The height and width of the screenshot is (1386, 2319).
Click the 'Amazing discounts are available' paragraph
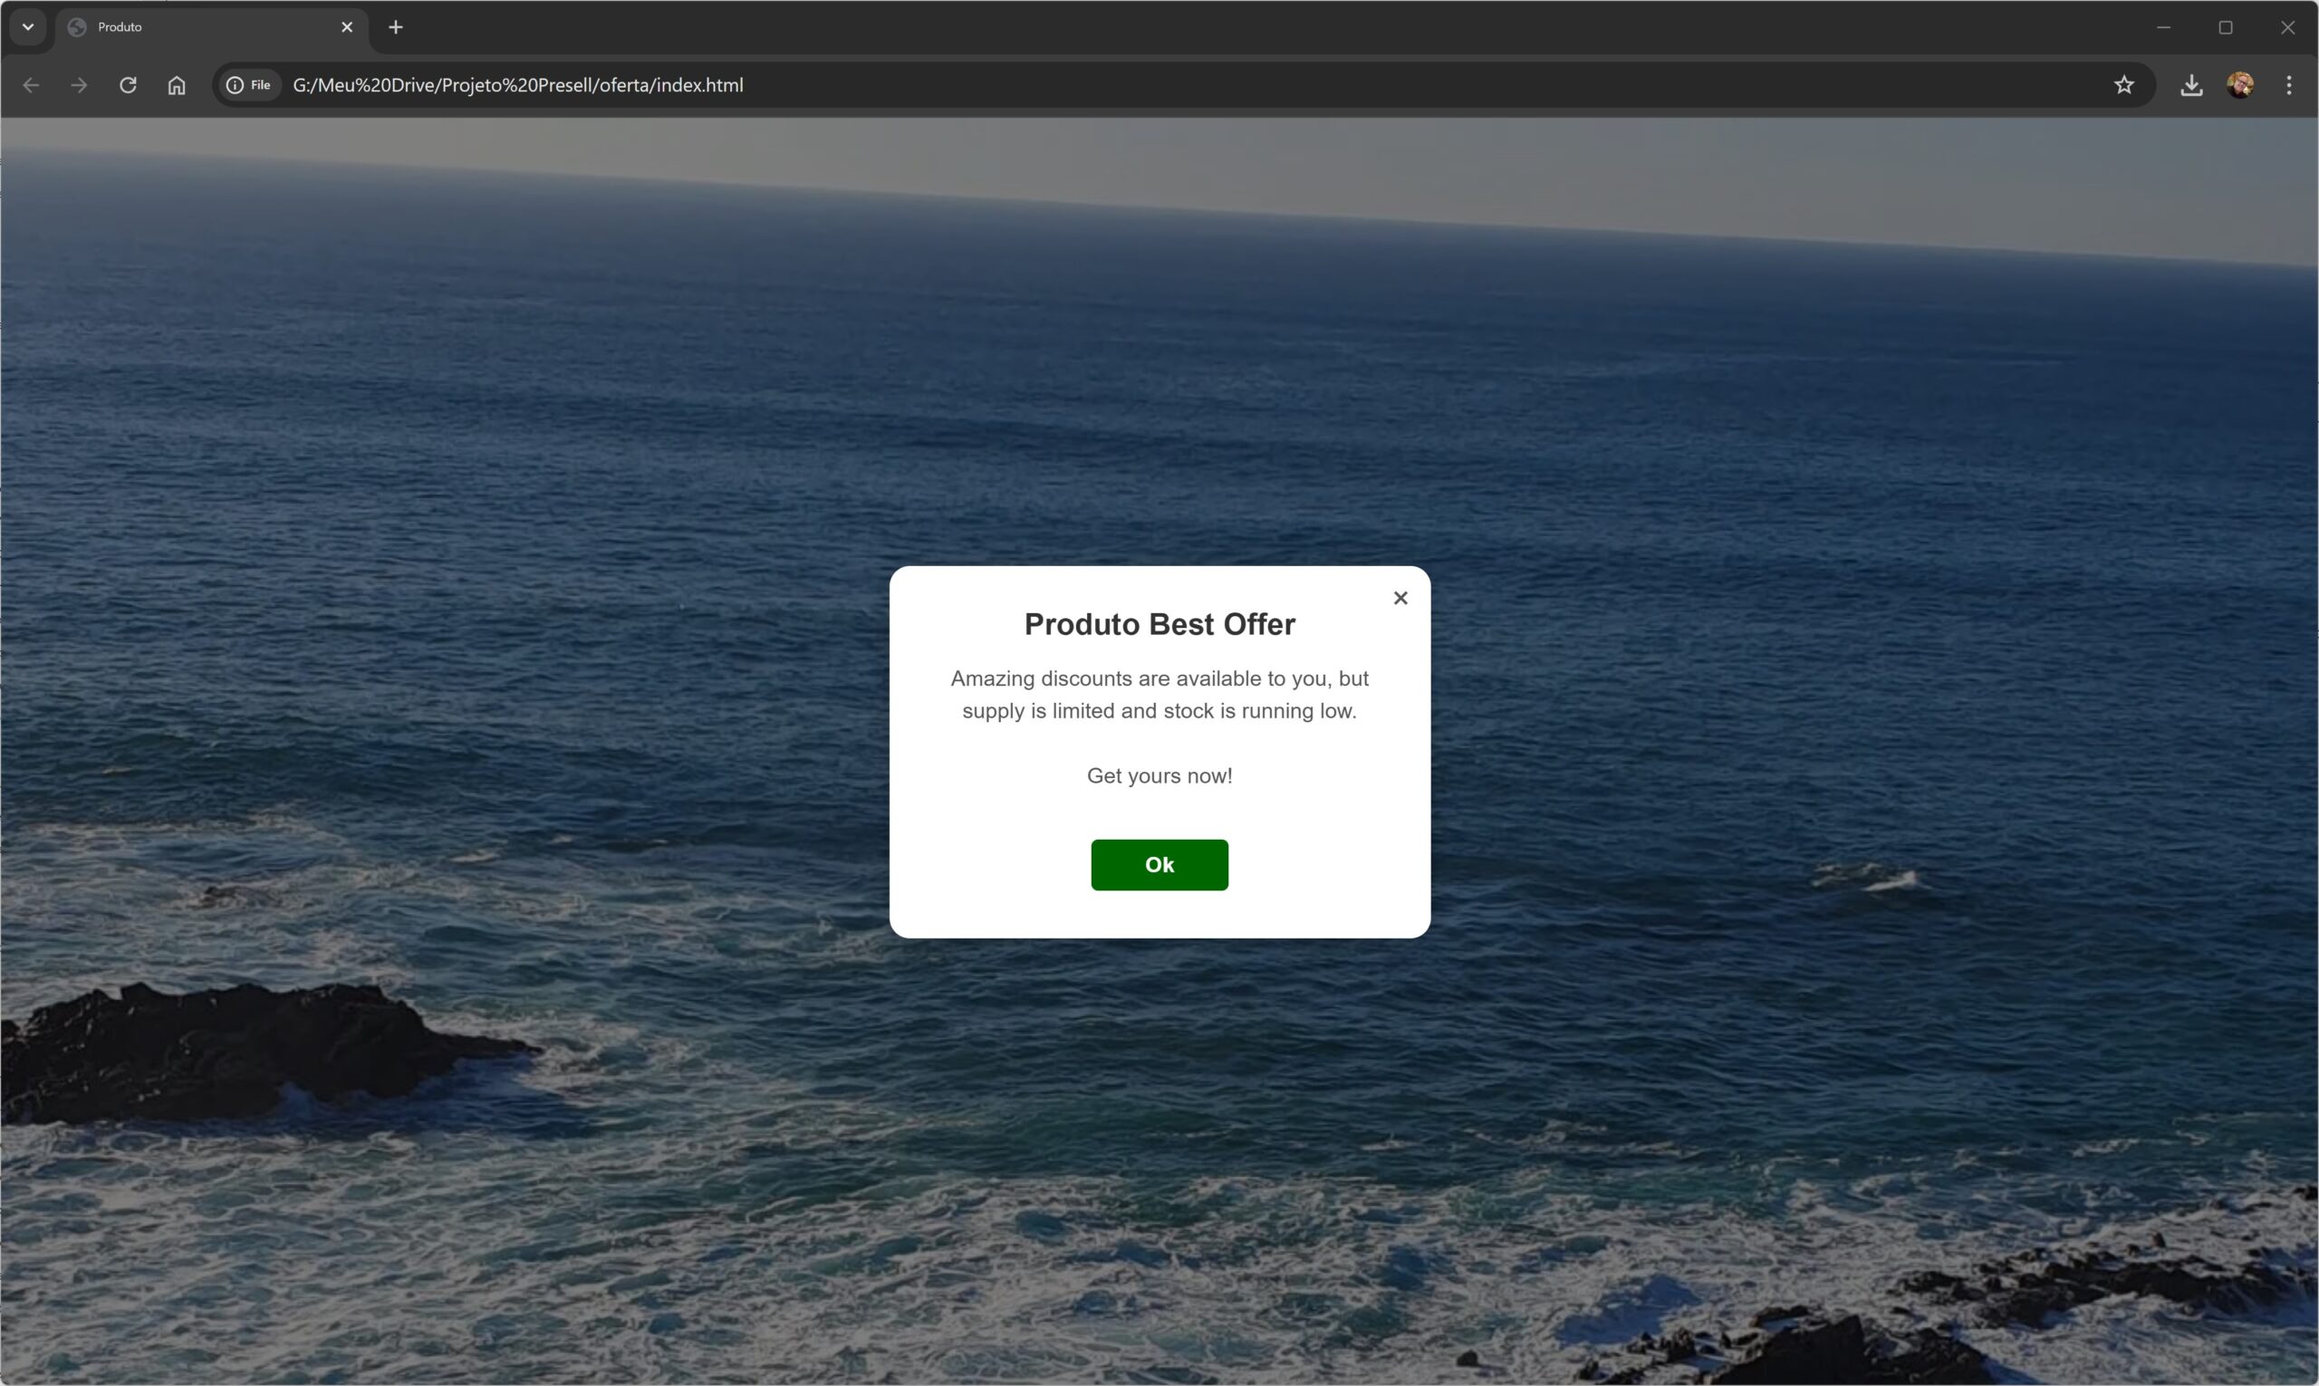coord(1159,694)
